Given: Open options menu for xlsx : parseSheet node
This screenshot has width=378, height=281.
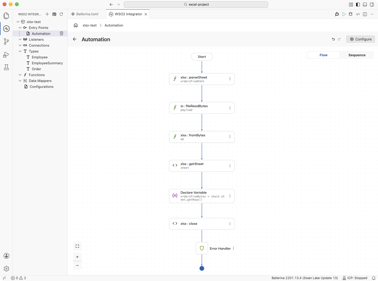Looking at the screenshot, I should [x=230, y=79].
